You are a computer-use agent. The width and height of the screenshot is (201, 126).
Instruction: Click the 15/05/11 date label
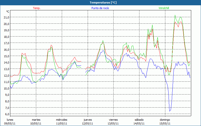165,123
